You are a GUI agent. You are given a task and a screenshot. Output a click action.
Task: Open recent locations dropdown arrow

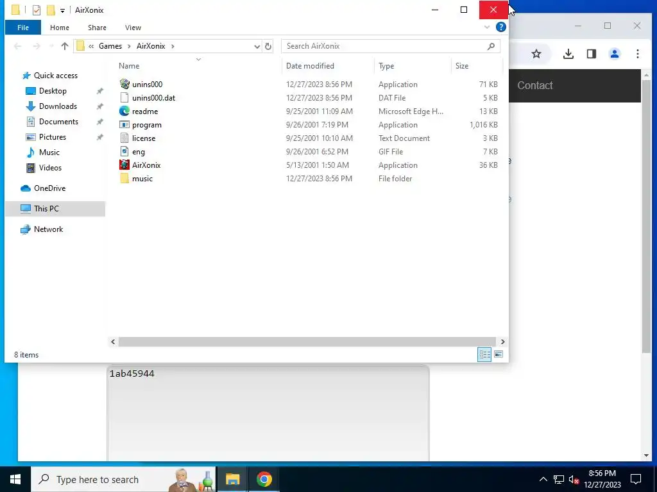pos(51,46)
